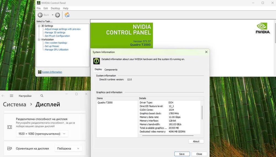Screen dimensions: 276x157
Task: Open the hamburger menu in Настройки window
Action: pos(11,96)
